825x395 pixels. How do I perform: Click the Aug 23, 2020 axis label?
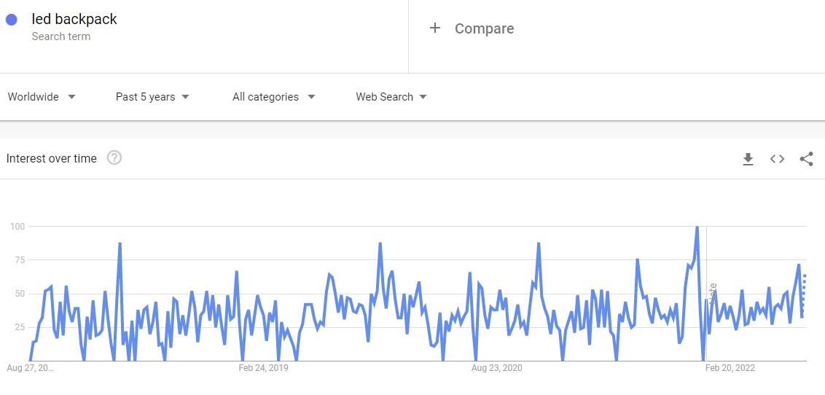(x=497, y=367)
